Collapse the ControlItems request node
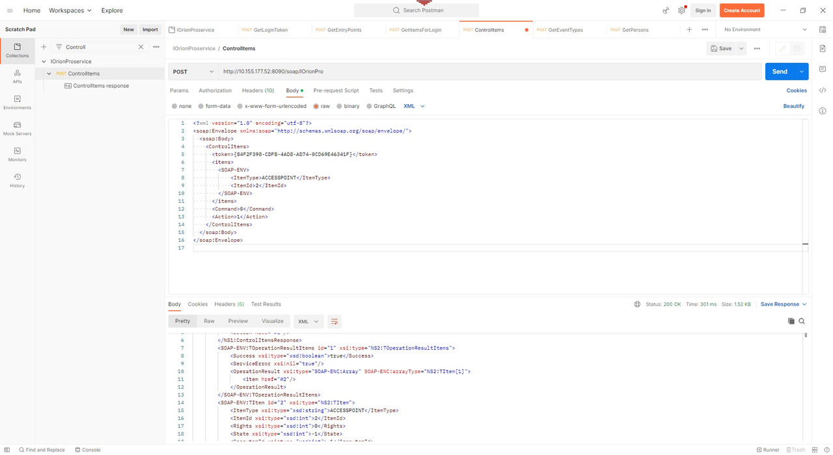 pos(49,73)
